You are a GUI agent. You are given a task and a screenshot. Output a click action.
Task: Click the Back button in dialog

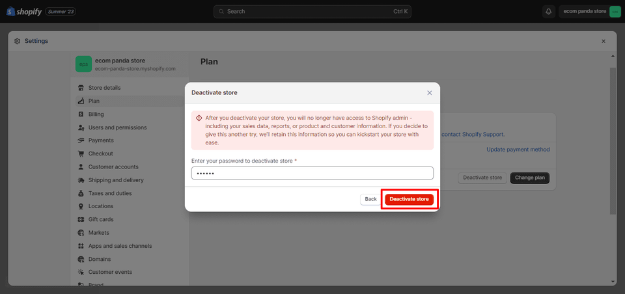370,199
